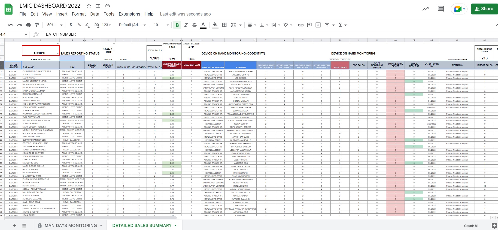498x230 pixels.
Task: Open text wrapping dropdown
Action: (276, 25)
